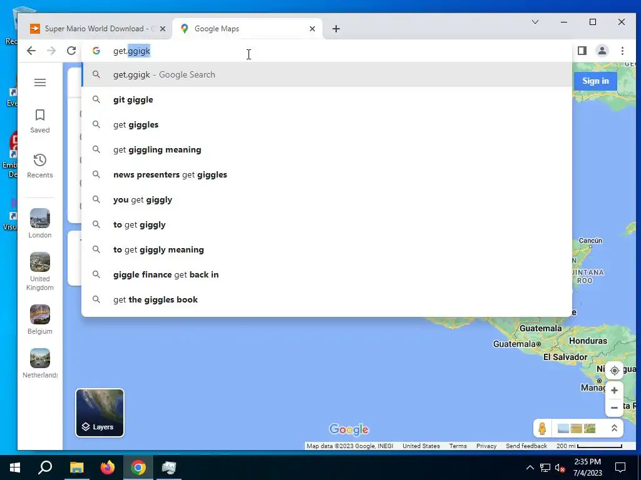Viewport: 641px width, 480px height.
Task: Open the taskbar clock and date
Action: [x=587, y=467]
